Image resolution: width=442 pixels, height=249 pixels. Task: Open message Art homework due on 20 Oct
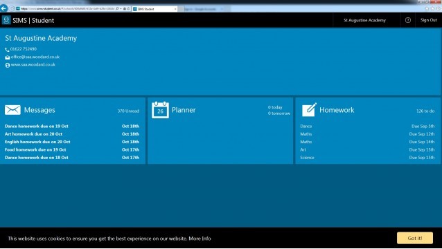(x=72, y=134)
